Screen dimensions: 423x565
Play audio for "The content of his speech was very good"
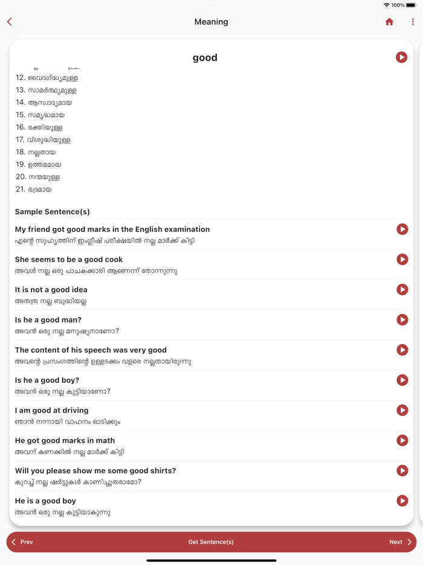coord(402,350)
